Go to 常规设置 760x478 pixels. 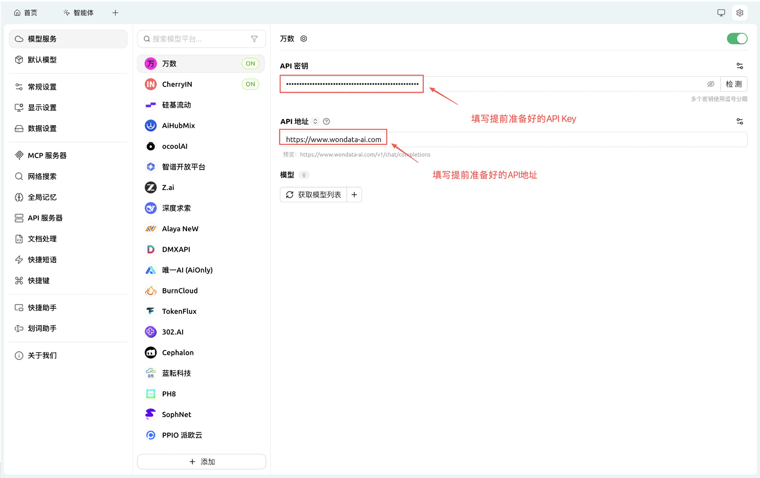(x=68, y=87)
